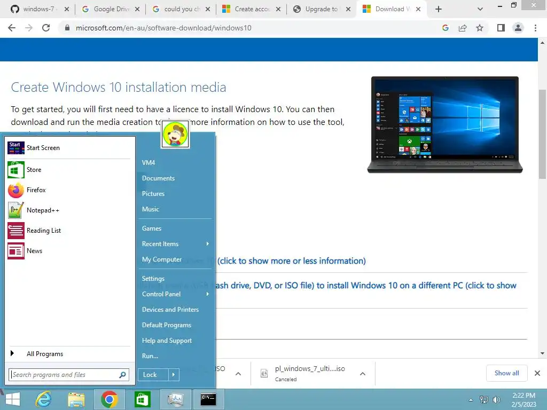Switch to the Create account tab
Viewport: 547px width, 410px height.
[x=251, y=9]
